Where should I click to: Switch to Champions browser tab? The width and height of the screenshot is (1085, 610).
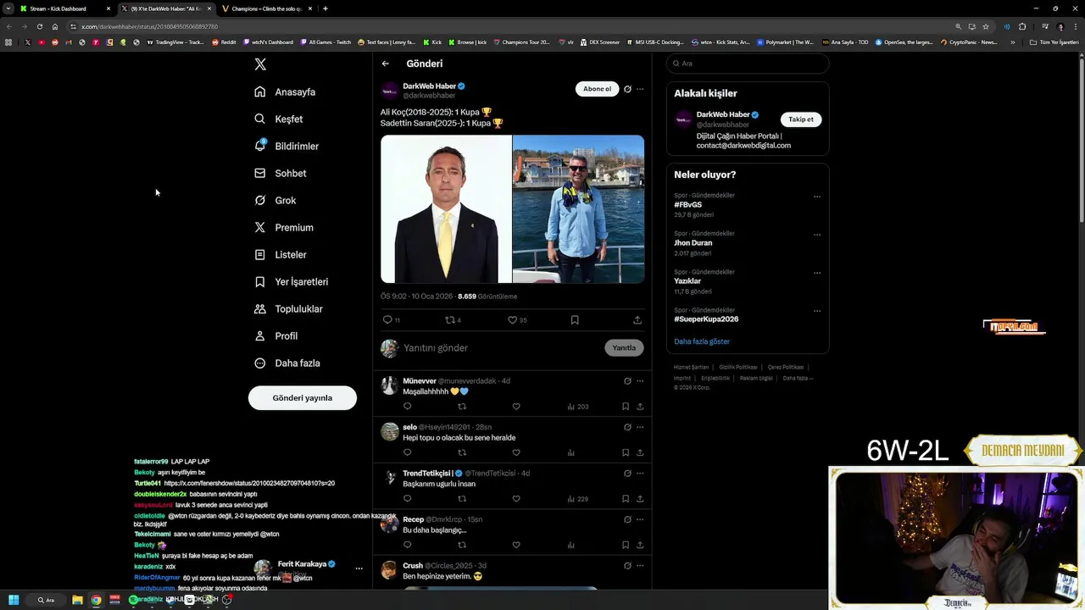coord(267,8)
